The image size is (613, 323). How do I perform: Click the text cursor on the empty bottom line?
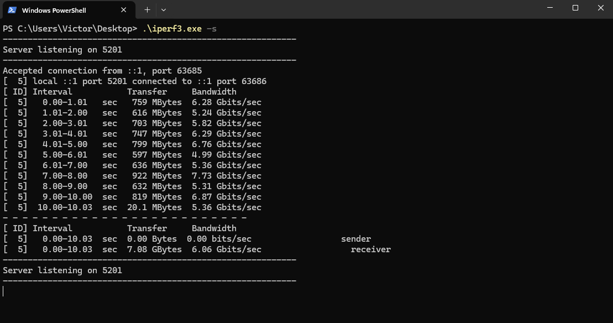click(x=3, y=291)
